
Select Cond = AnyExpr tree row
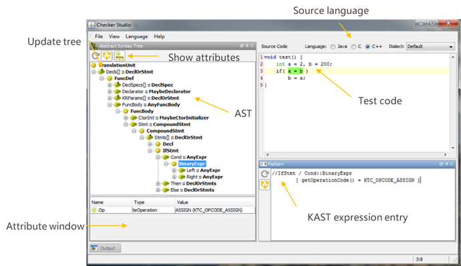tap(188, 157)
